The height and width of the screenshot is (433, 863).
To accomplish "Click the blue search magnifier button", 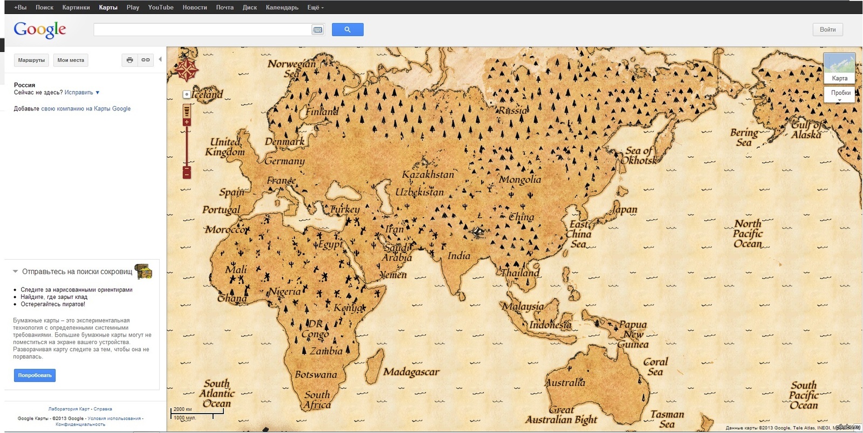I will tap(347, 30).
